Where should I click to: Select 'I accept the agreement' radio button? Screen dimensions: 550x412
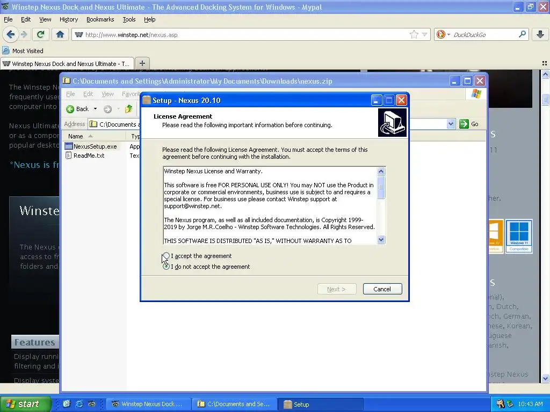click(x=167, y=256)
